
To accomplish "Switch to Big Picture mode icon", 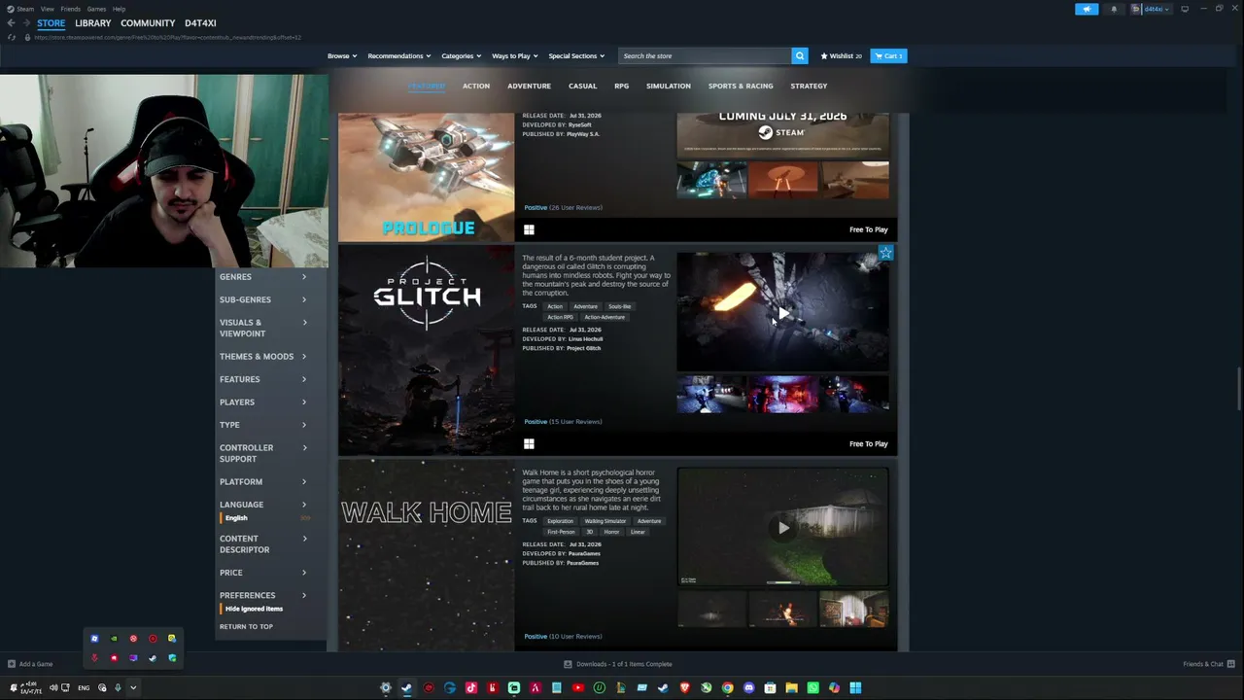I will (x=1185, y=9).
